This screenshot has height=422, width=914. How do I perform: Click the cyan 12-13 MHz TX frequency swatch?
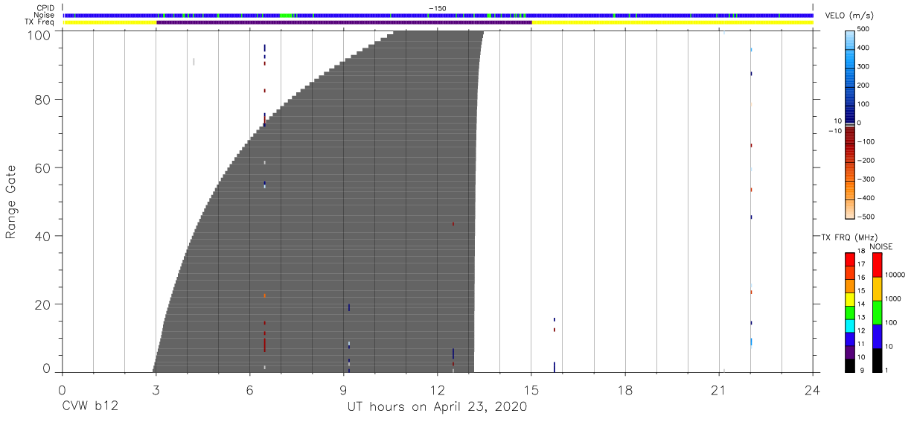pos(850,325)
